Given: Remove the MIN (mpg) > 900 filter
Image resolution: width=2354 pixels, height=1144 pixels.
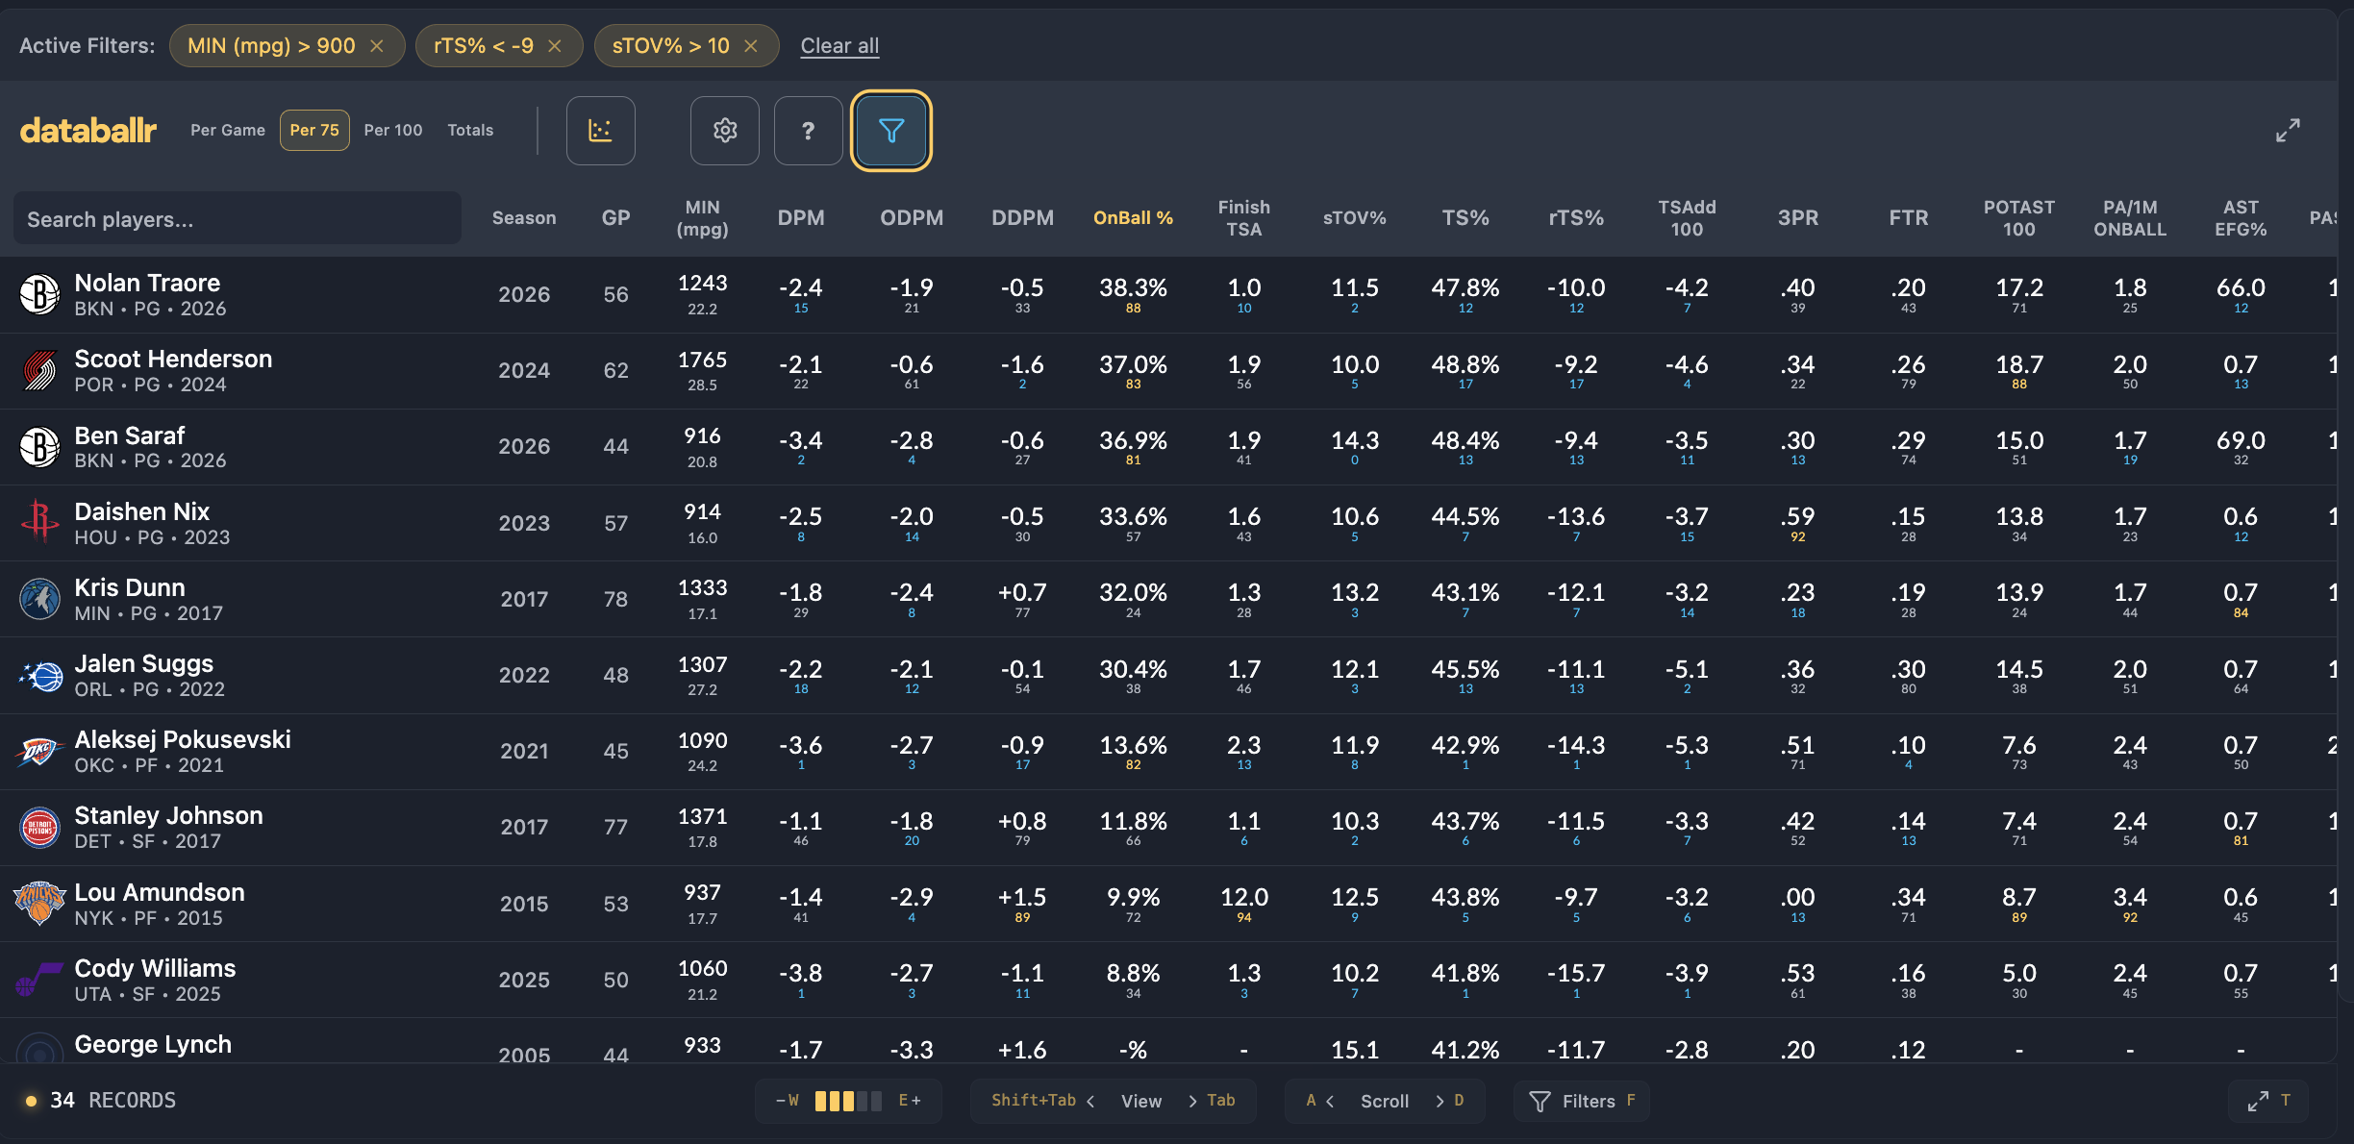Looking at the screenshot, I should click(377, 46).
